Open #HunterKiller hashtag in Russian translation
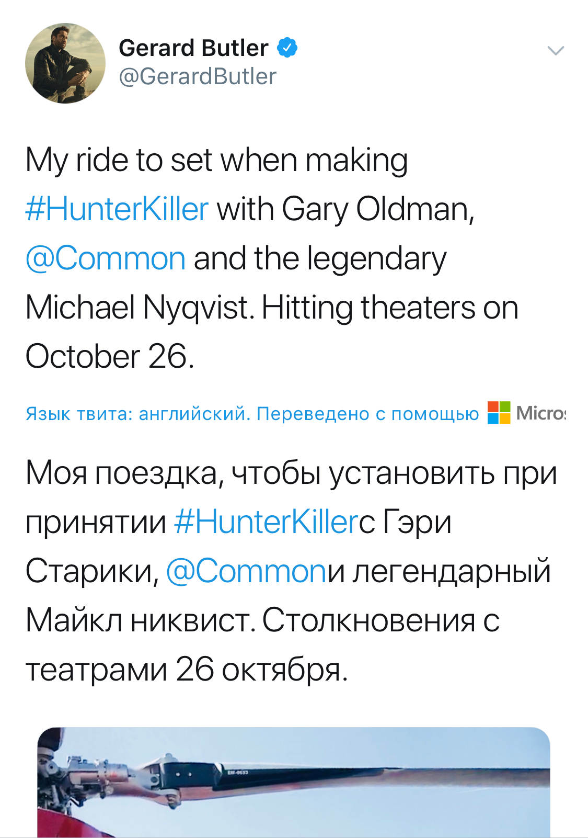The image size is (588, 838). 266,522
